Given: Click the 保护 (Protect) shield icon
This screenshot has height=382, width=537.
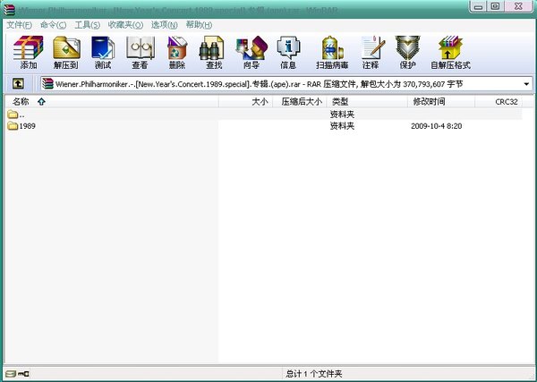Looking at the screenshot, I should tap(407, 53).
